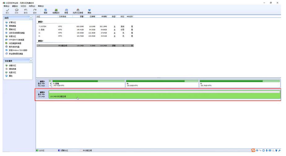
Task: Select 迁移系统到固态硬盘 in wizard panel
Action: coord(17,33)
